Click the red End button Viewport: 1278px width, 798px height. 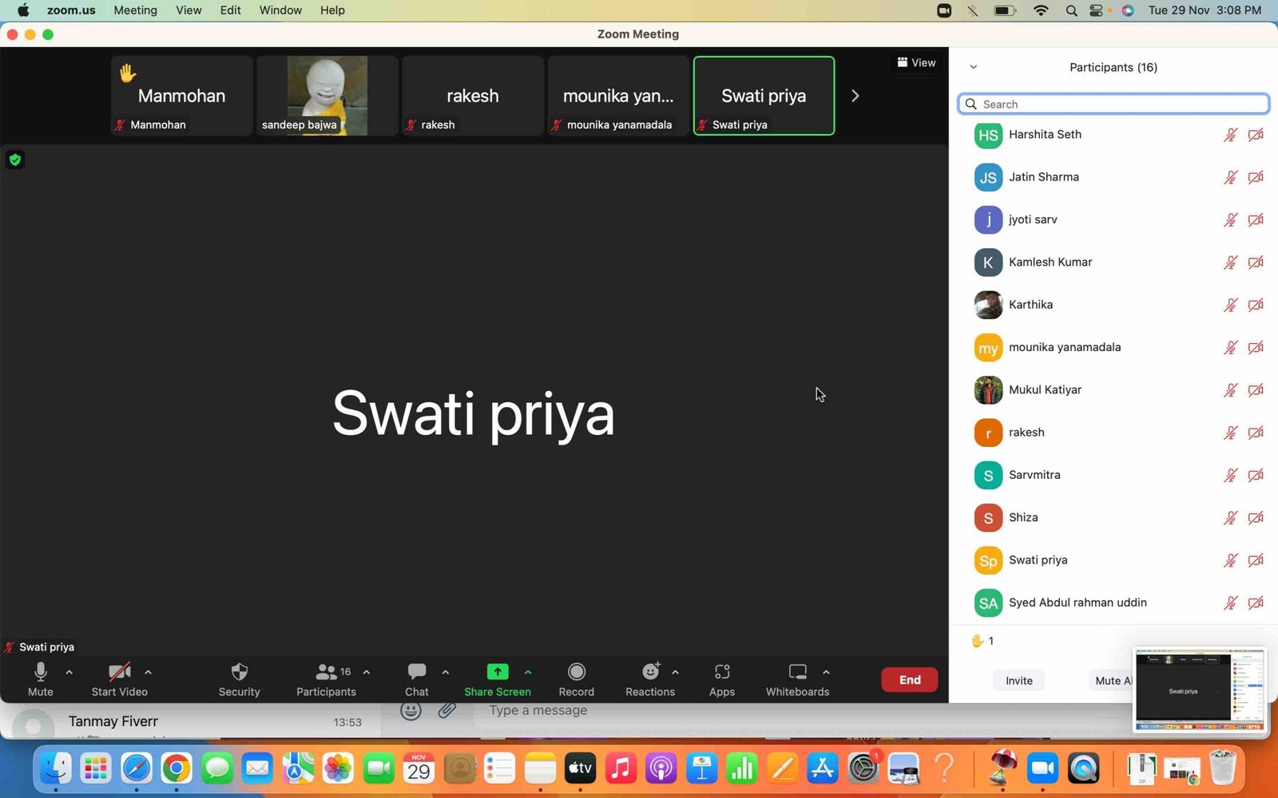909,680
